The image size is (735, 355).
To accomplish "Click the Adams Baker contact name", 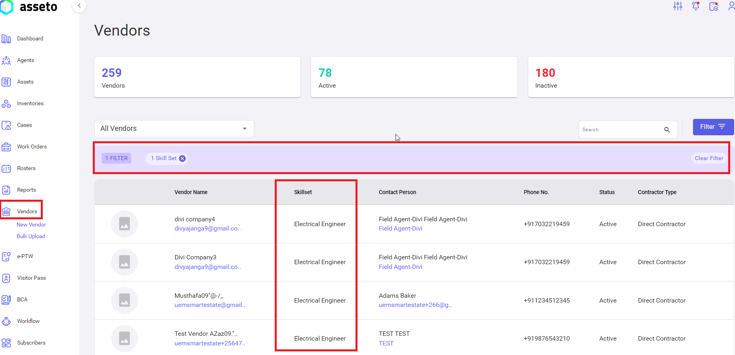I will pyautogui.click(x=397, y=296).
